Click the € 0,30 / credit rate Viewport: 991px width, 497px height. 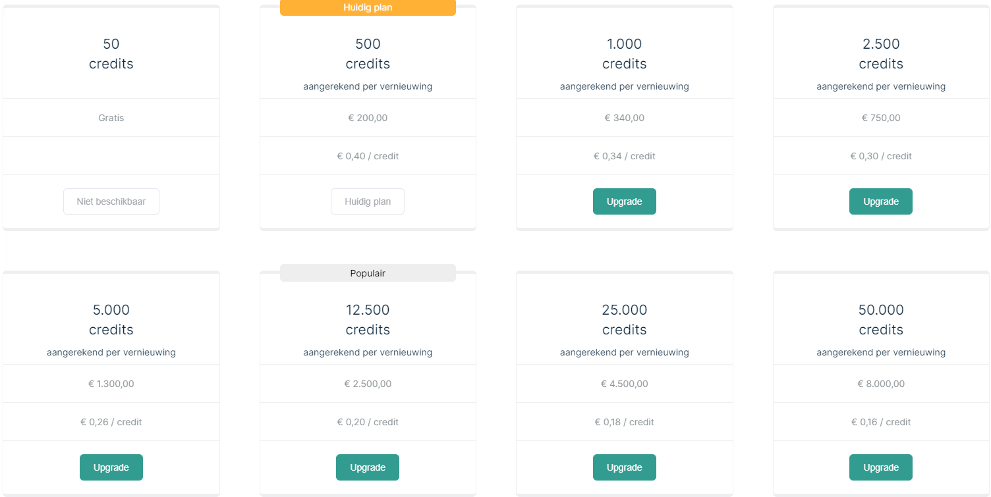coord(880,156)
